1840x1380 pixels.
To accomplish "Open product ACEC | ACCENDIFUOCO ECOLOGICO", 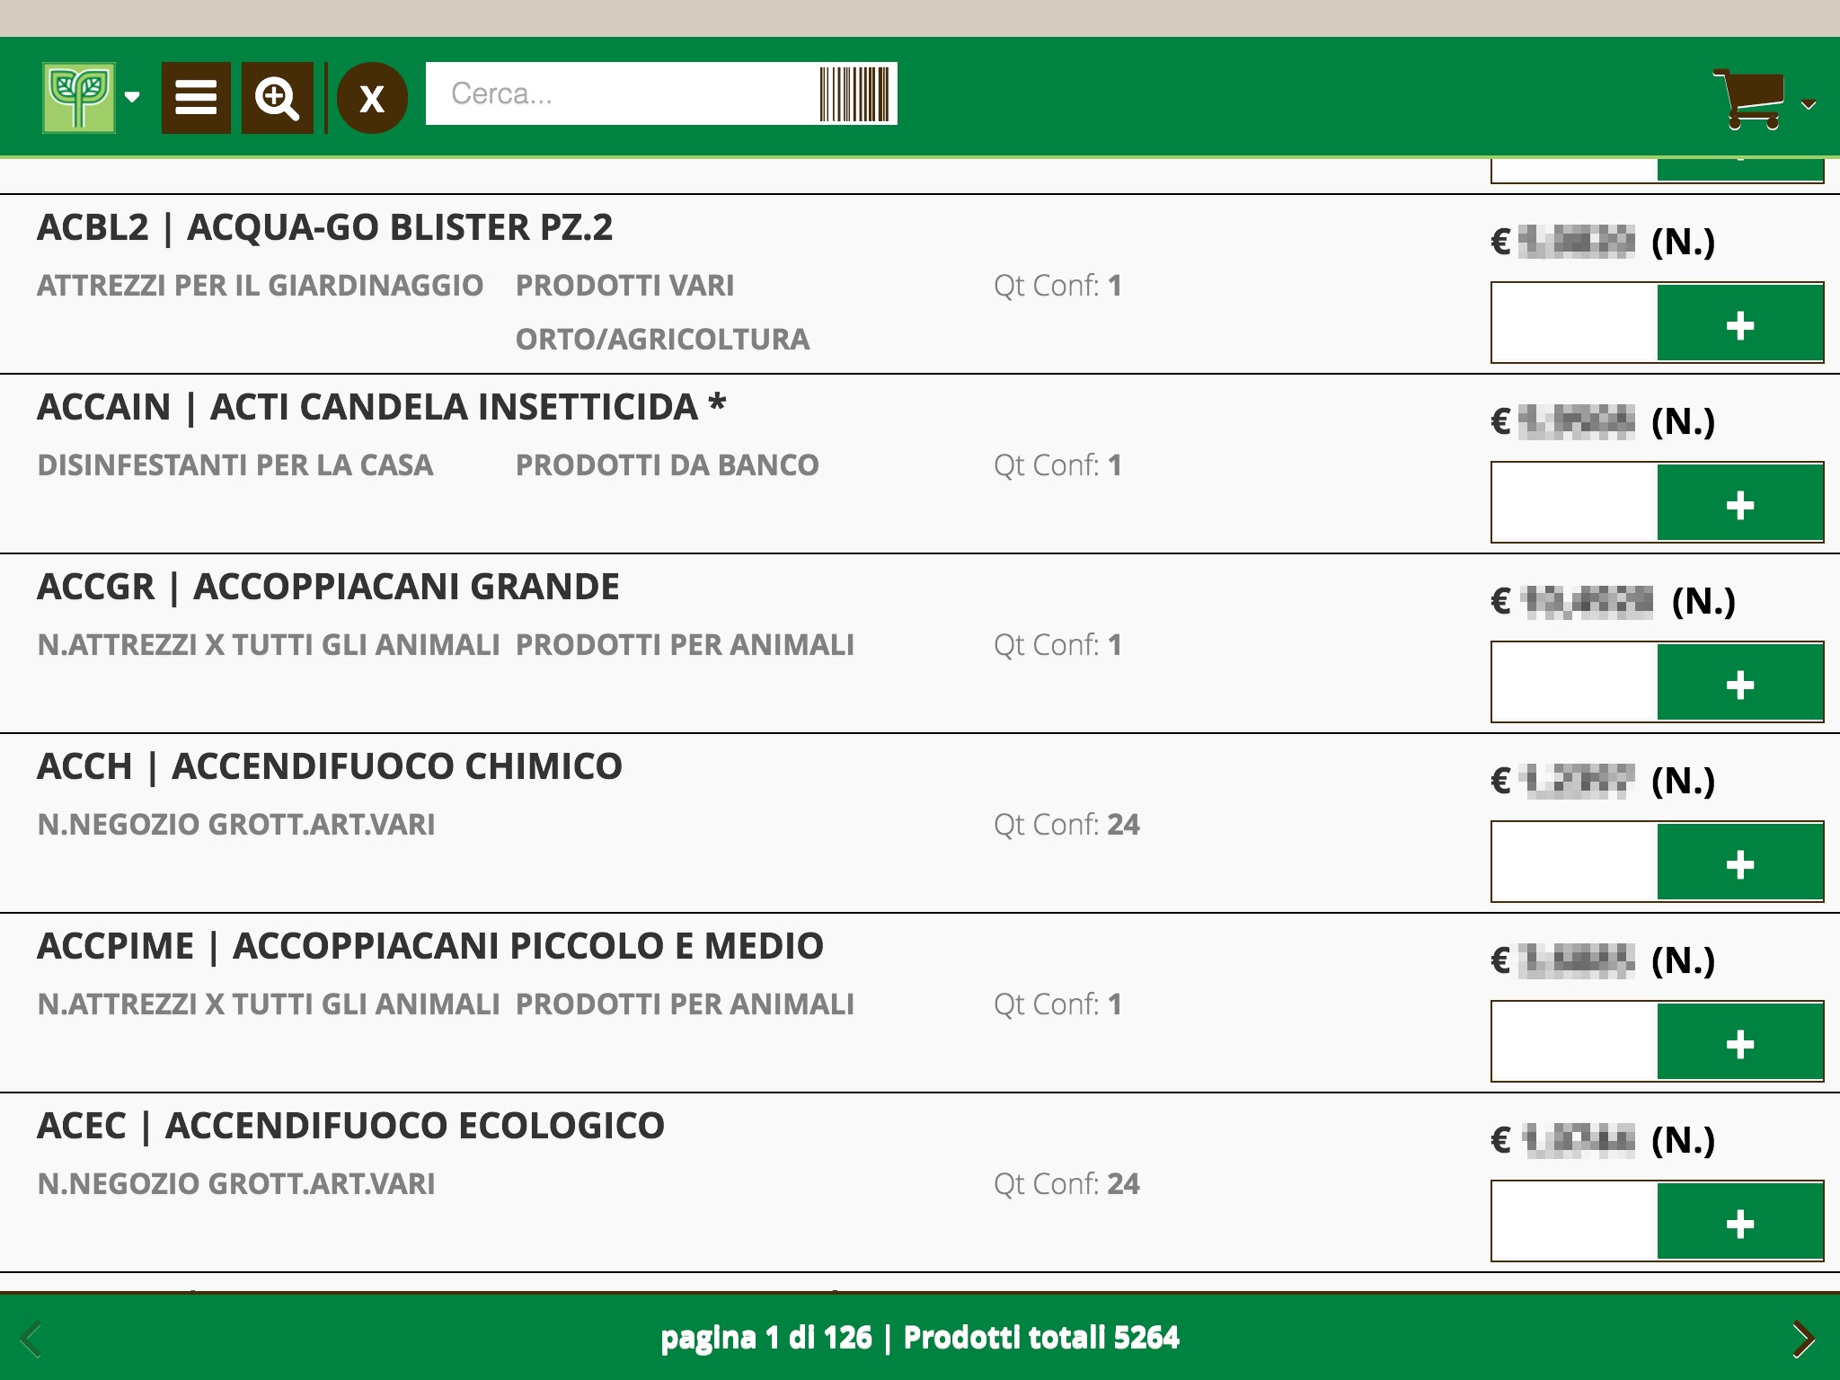I will coord(350,1126).
